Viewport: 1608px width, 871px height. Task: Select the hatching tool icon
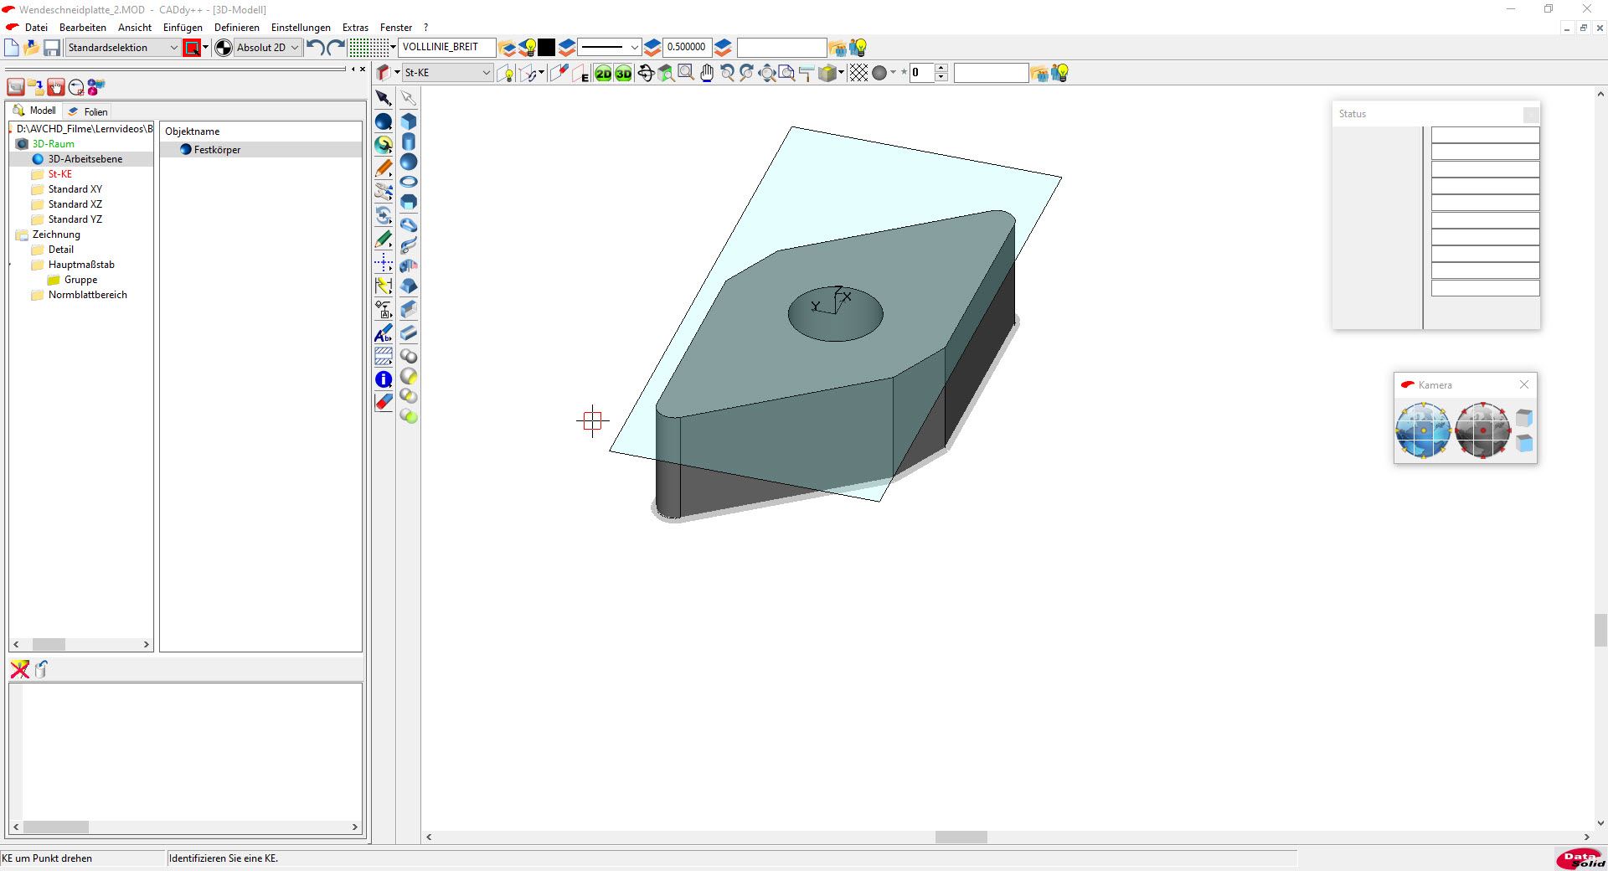click(x=384, y=357)
